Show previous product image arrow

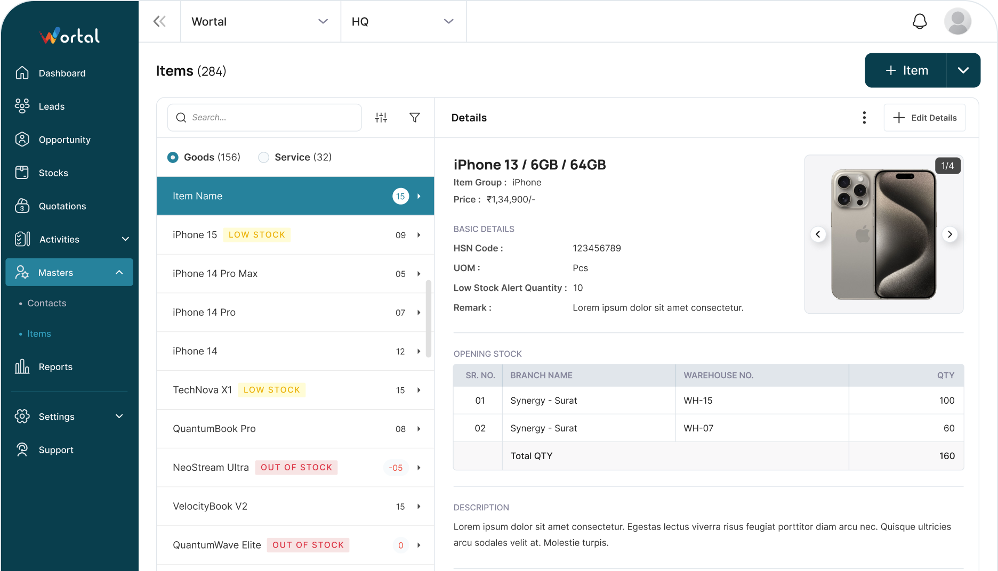pos(818,234)
